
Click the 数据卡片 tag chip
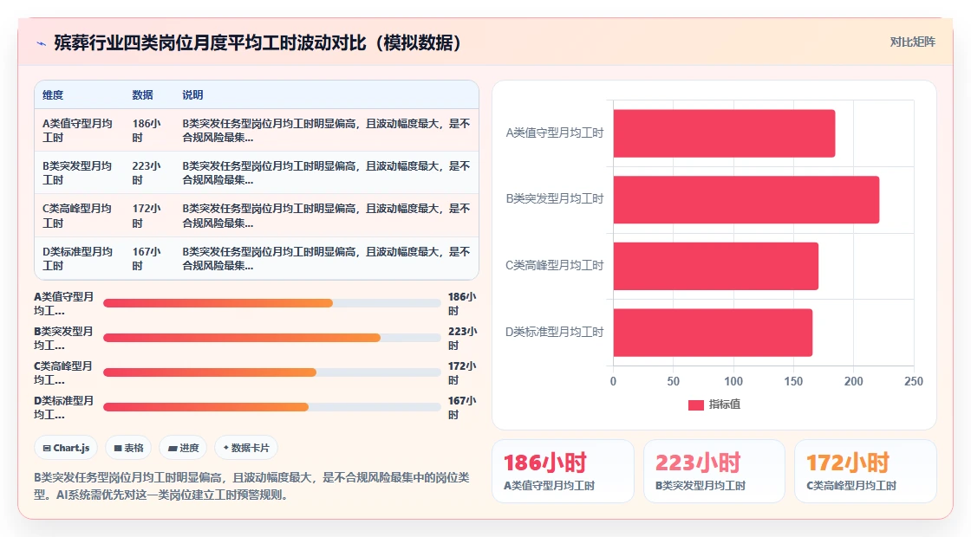click(246, 448)
